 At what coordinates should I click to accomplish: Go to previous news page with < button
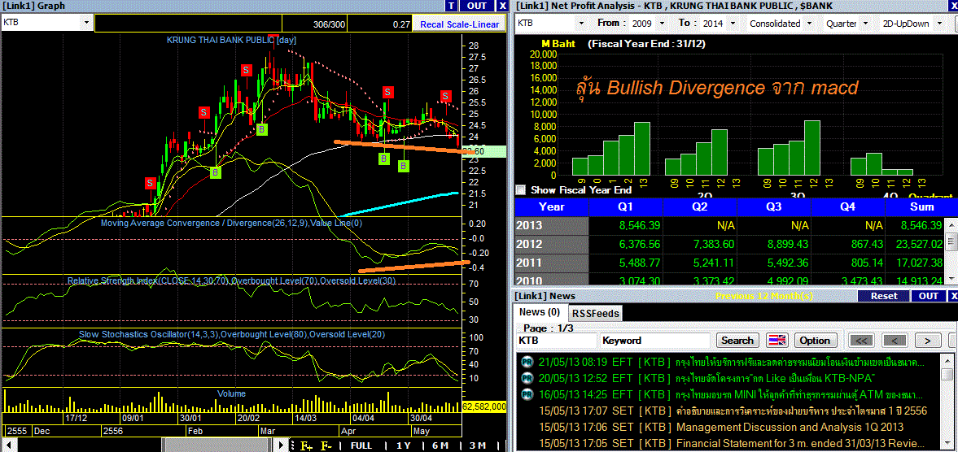[895, 341]
